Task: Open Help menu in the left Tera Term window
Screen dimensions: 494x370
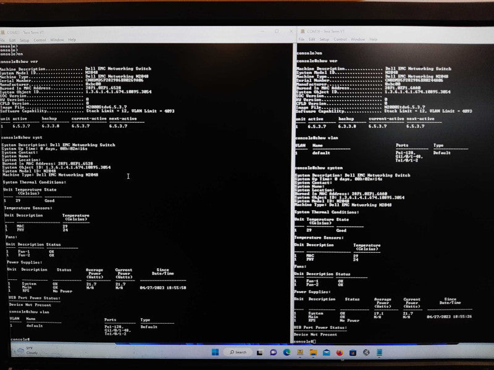Action: [72, 39]
